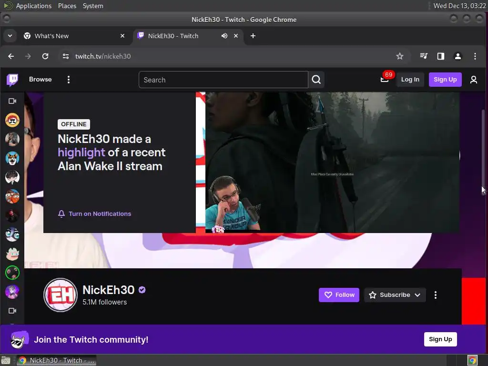Screen dimensions: 488x366
Task: Reload the Twitch page
Action: point(45,56)
